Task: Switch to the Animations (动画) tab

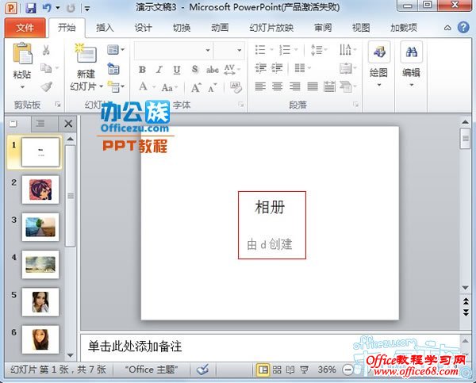Action: pyautogui.click(x=220, y=27)
